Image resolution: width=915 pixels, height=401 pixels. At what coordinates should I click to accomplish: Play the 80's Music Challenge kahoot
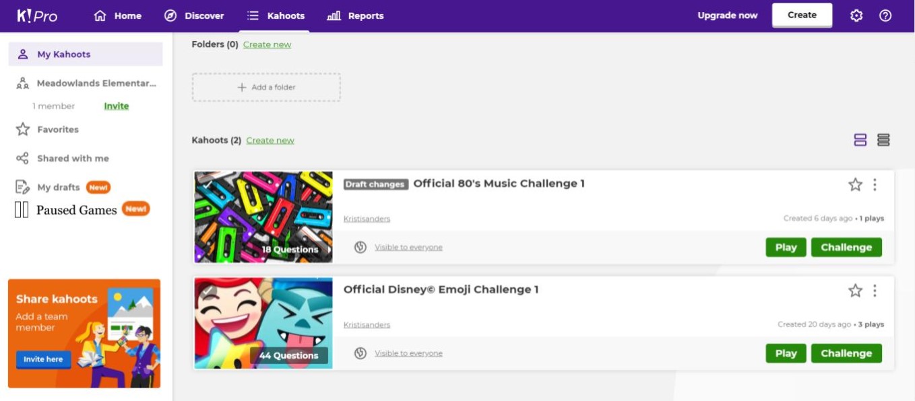(786, 247)
